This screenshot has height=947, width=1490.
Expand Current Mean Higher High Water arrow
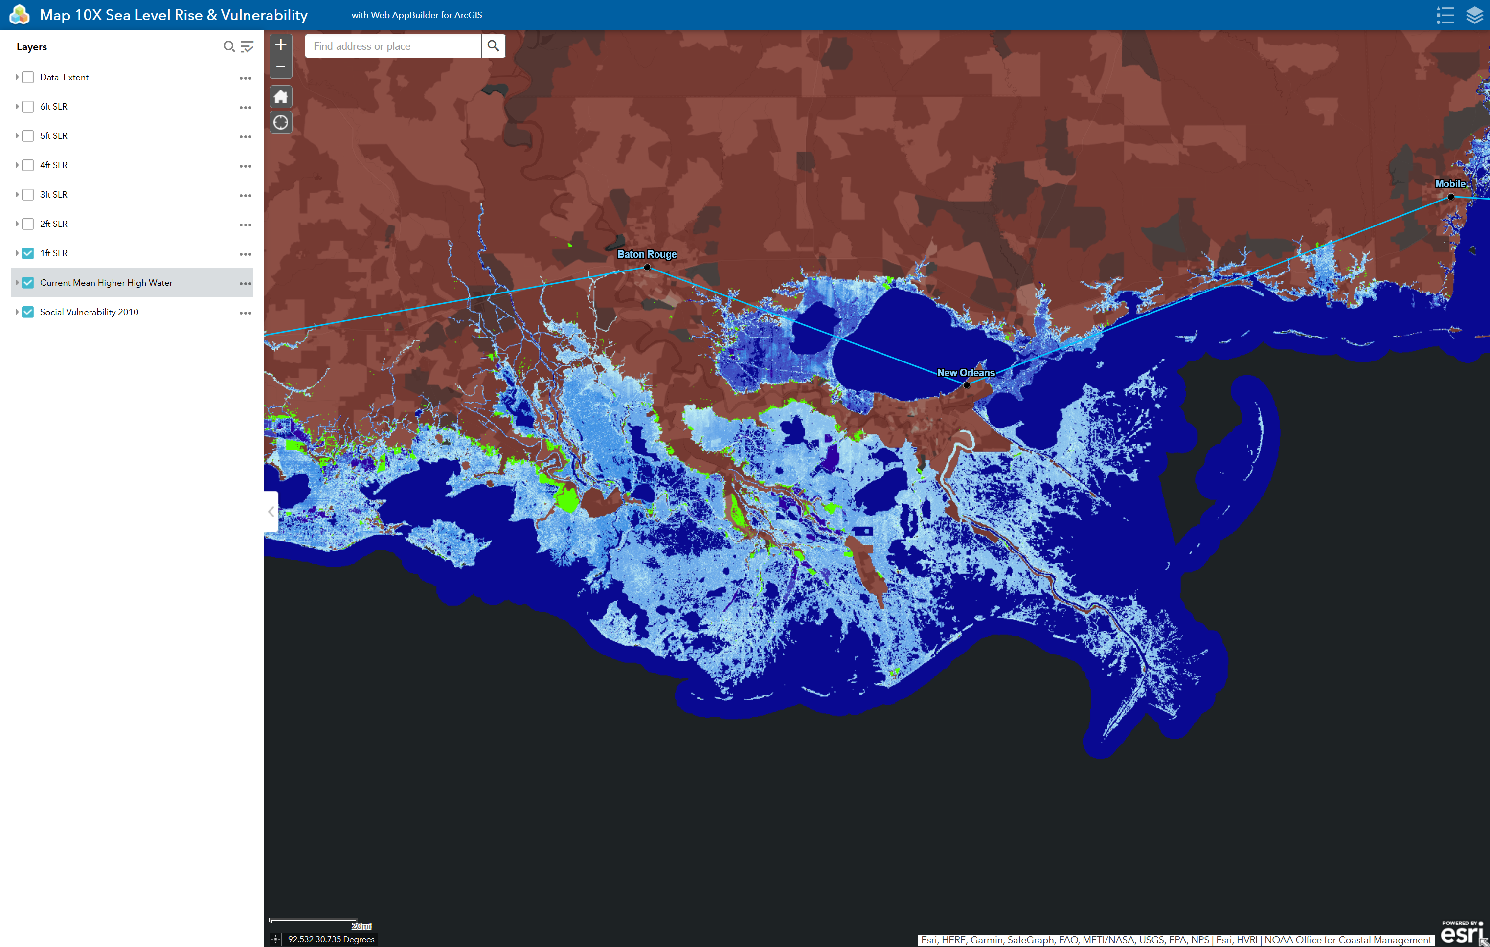[17, 283]
